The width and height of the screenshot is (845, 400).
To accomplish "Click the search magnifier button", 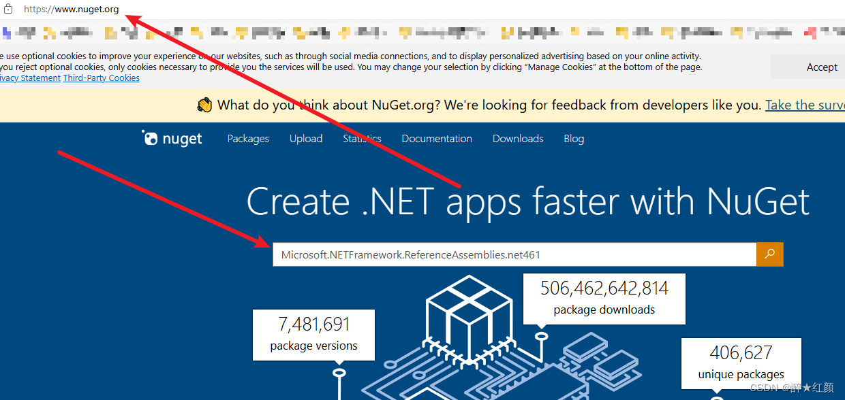I will click(x=769, y=254).
